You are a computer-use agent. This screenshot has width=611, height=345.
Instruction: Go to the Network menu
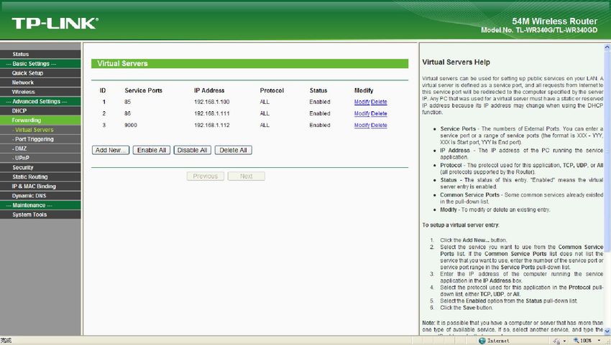40,82
